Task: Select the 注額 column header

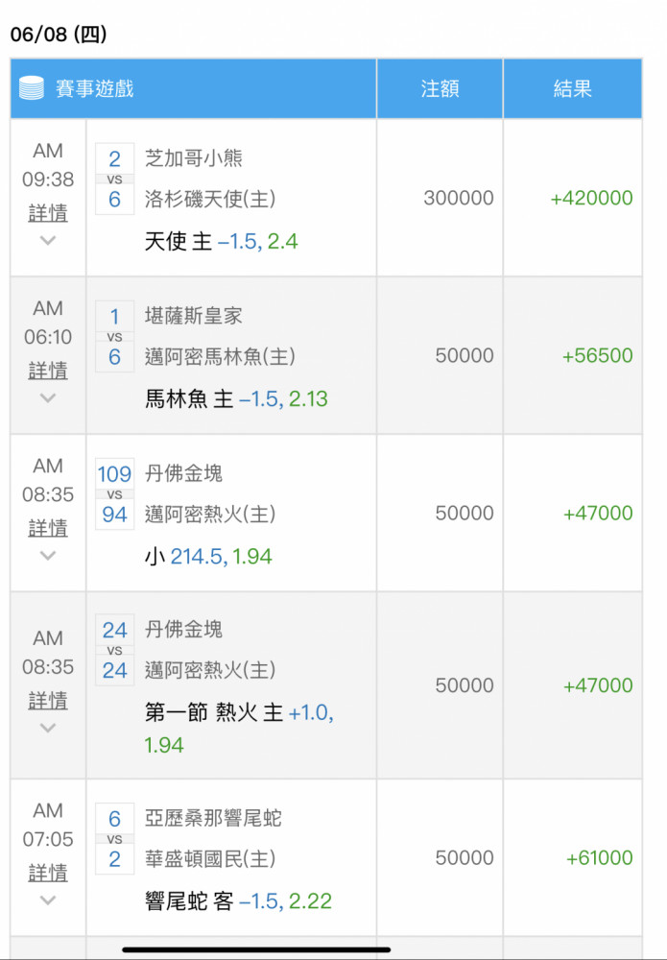Action: [440, 88]
